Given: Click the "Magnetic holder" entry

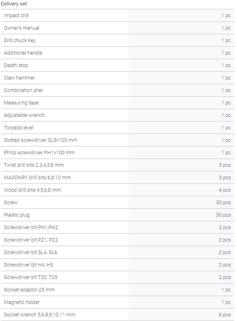Looking at the screenshot, I should (22, 302).
